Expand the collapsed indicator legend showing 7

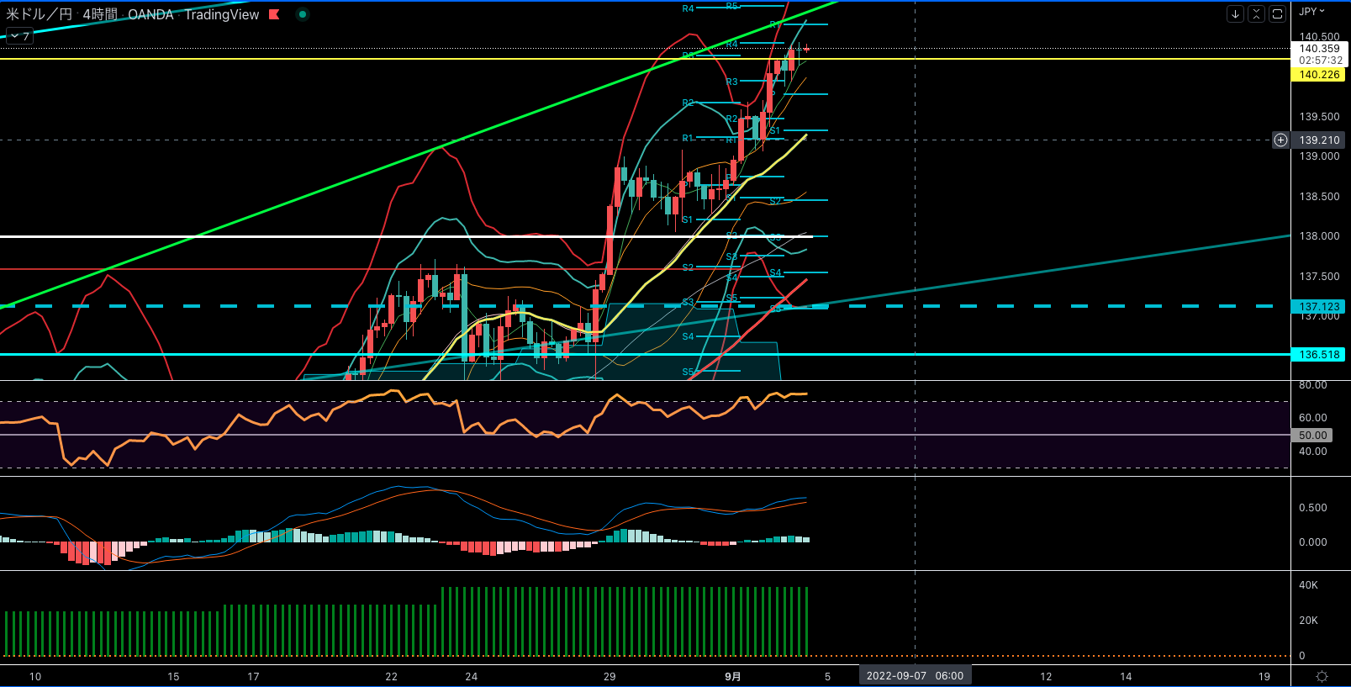point(19,36)
